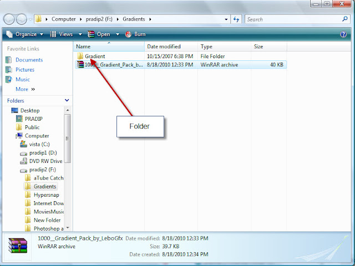
Task: Open the address bar history dropdown
Action: pyautogui.click(x=226, y=19)
